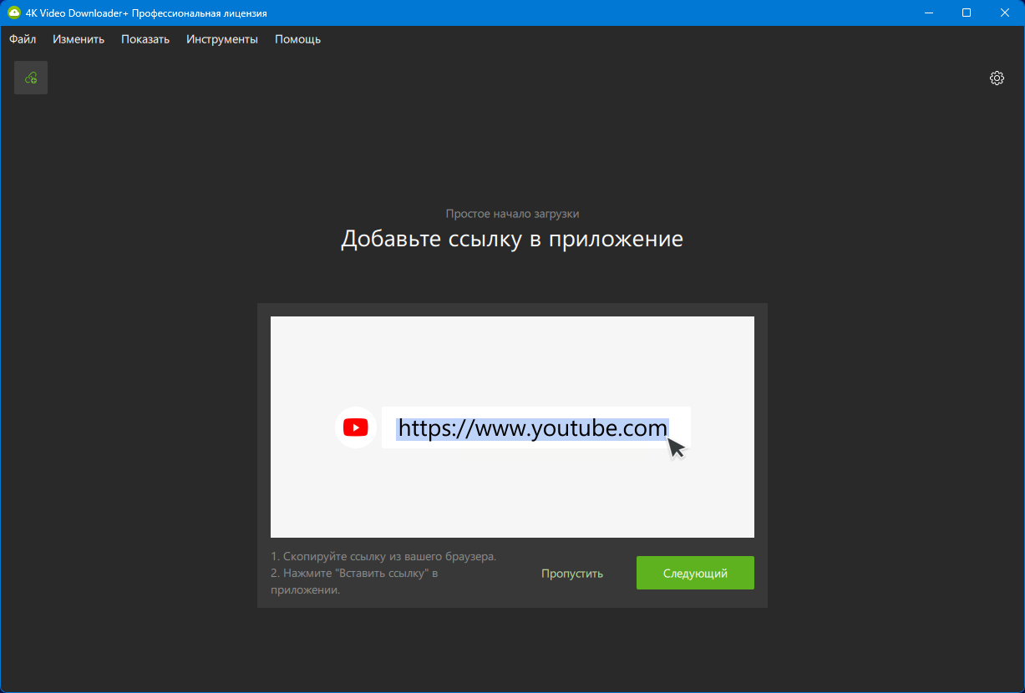The height and width of the screenshot is (693, 1025).
Task: Open the Файл menu
Action: [x=23, y=39]
